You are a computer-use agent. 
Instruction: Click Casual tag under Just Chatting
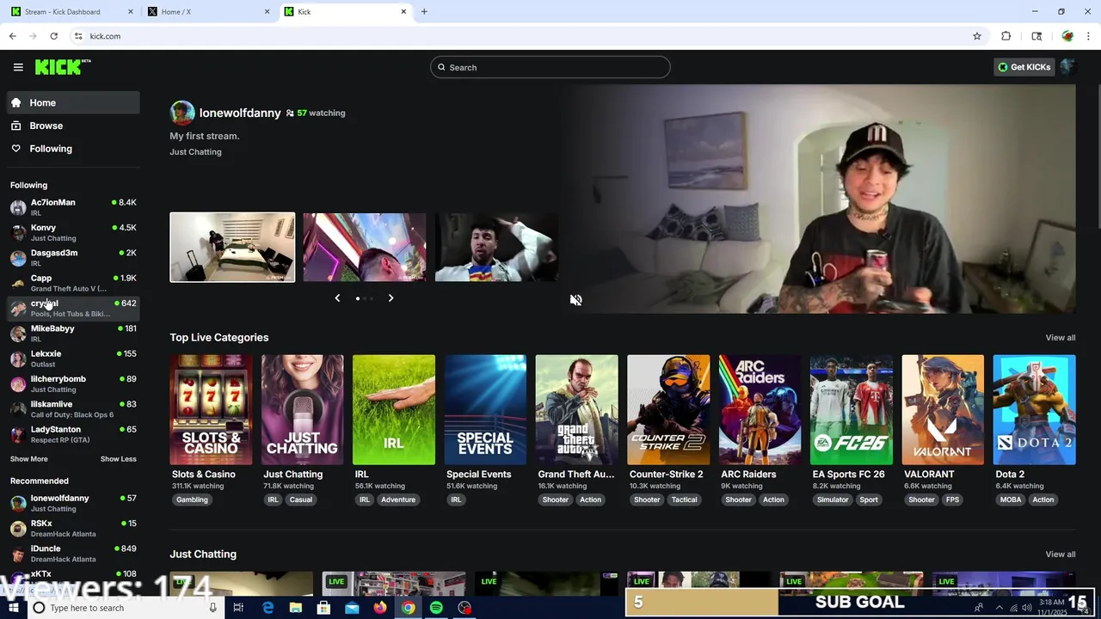pos(301,499)
